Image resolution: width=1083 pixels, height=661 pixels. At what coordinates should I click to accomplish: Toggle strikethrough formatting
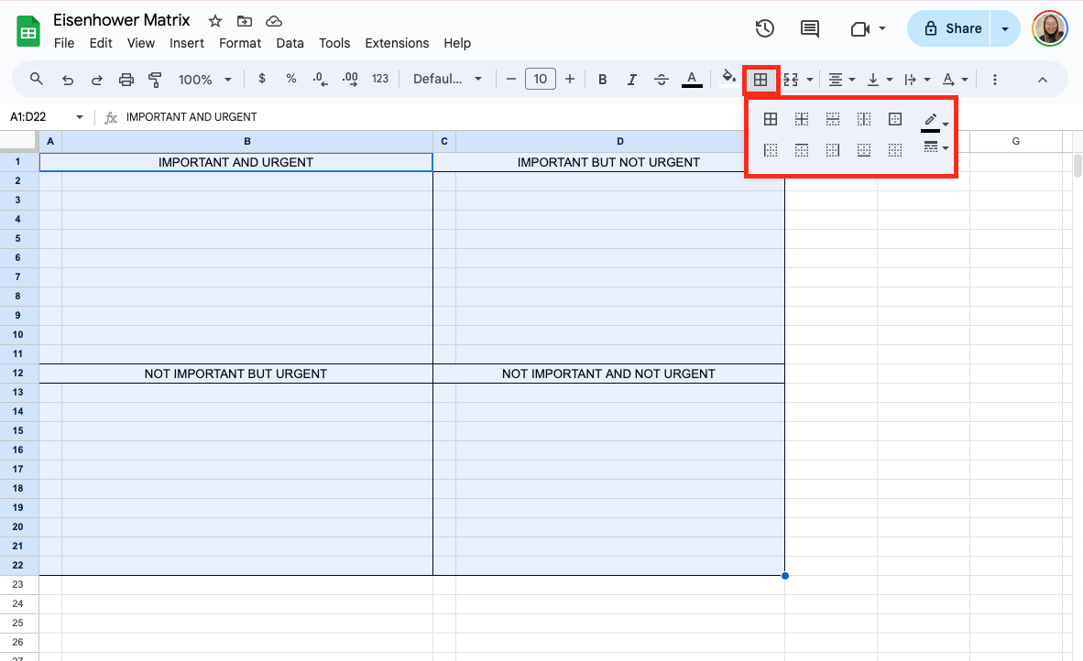click(662, 80)
